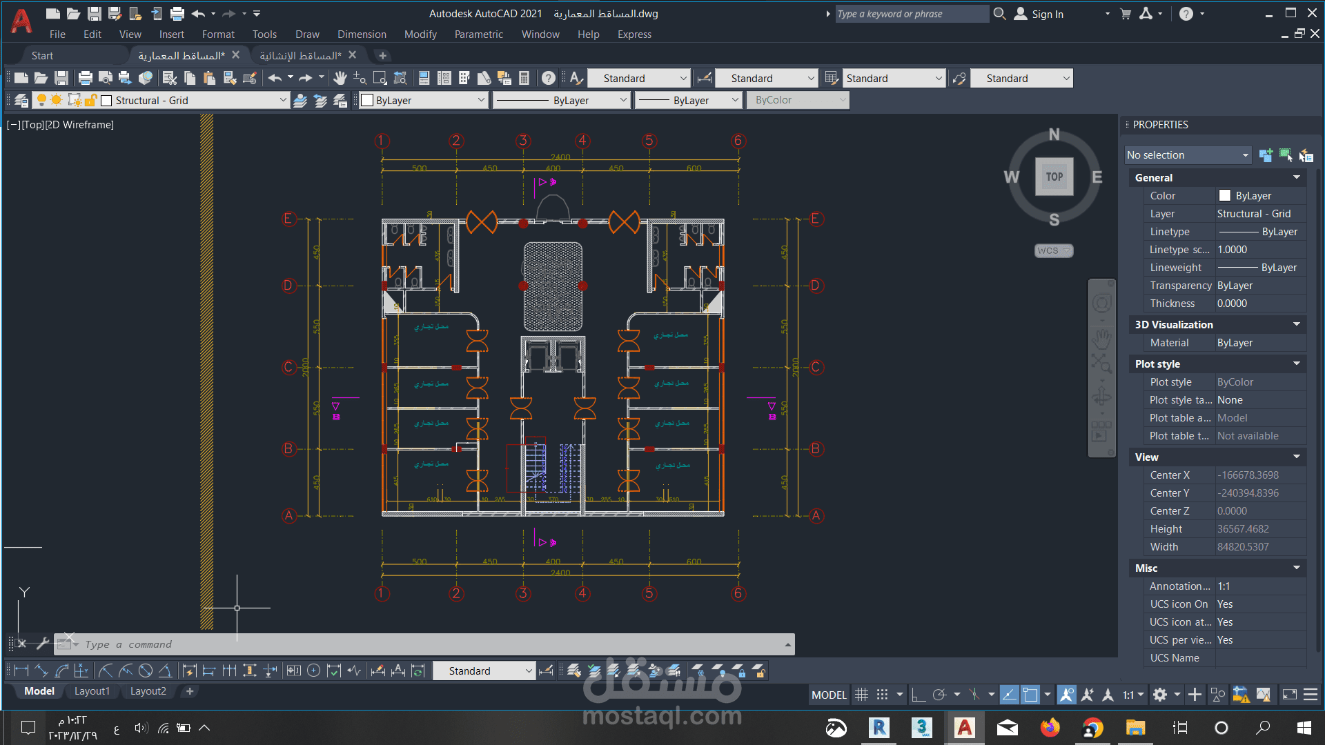
Task: Open the ByLayer color control dropdown
Action: pyautogui.click(x=481, y=101)
